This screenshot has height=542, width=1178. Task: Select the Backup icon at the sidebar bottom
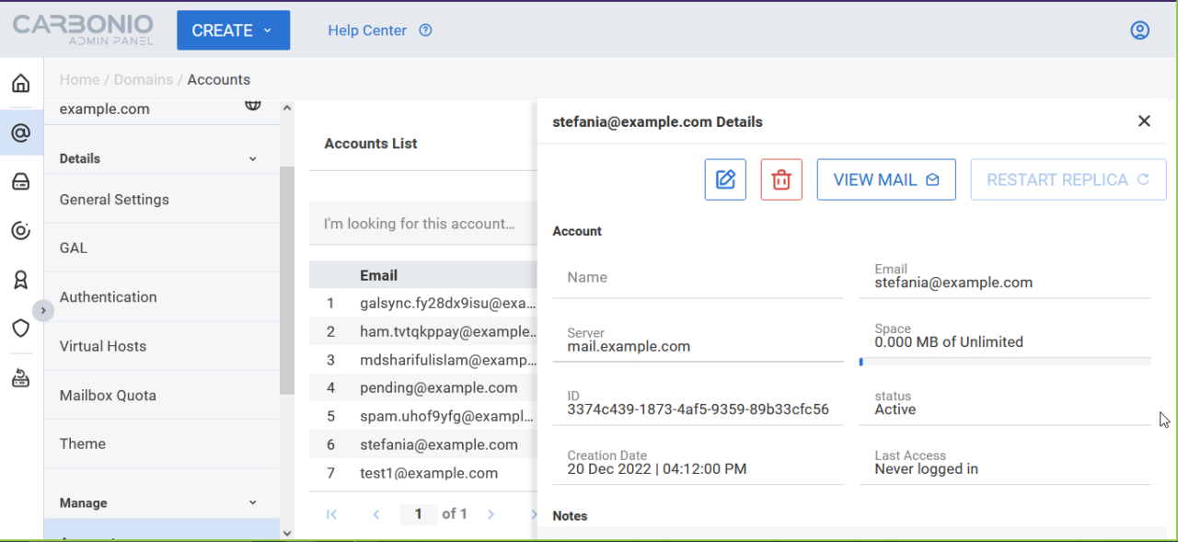[20, 377]
